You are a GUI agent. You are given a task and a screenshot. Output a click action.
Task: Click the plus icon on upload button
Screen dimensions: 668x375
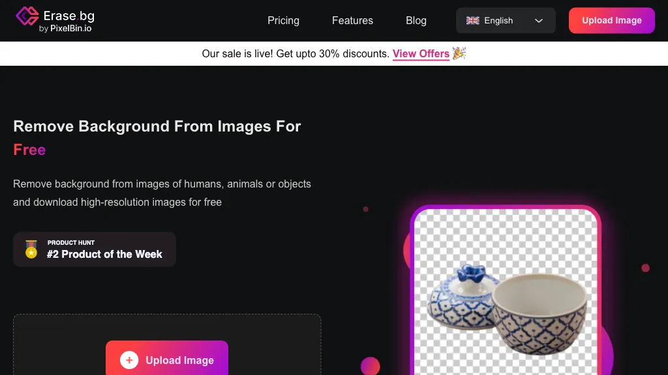[129, 360]
